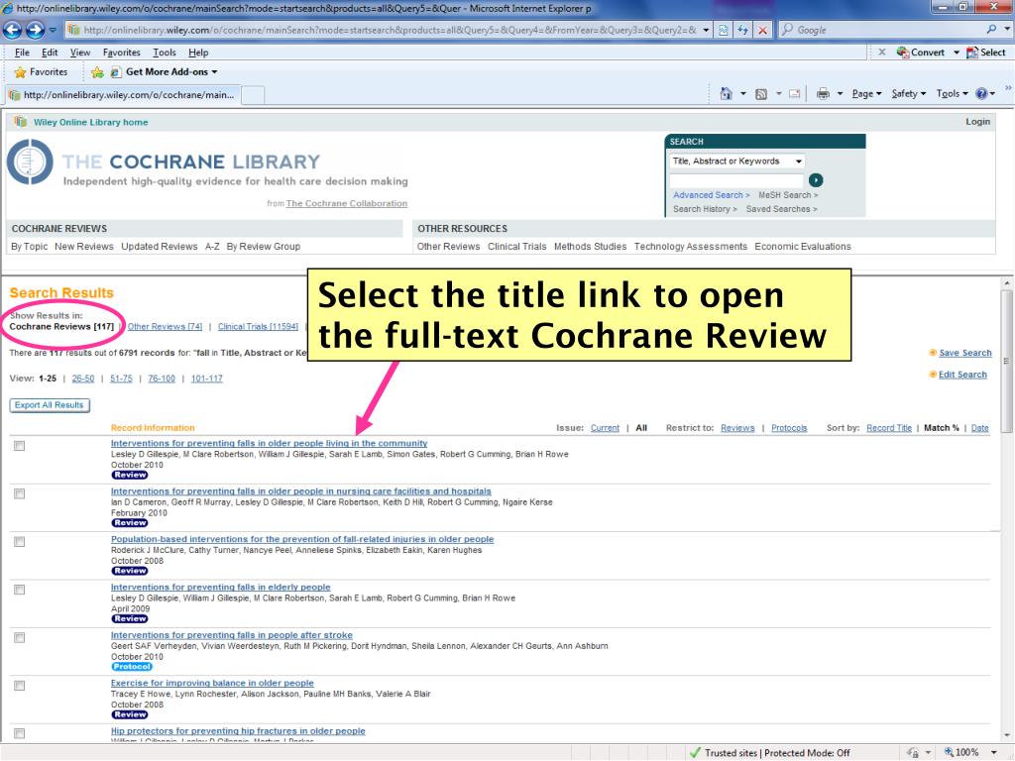Tick checkbox for Hip protectors review
1015x761 pixels.
20,733
